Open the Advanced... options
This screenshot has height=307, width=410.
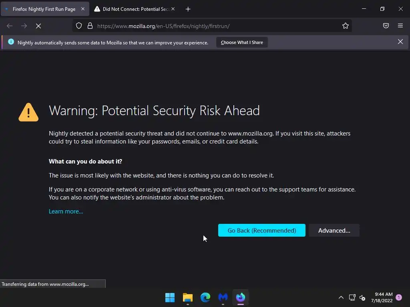pos(334,230)
